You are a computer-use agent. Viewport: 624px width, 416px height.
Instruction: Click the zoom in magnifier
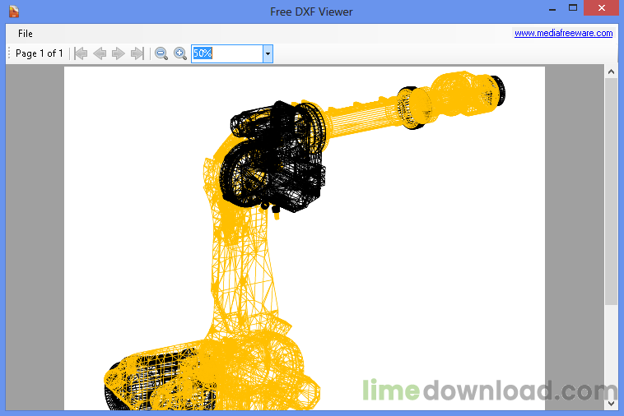point(180,53)
